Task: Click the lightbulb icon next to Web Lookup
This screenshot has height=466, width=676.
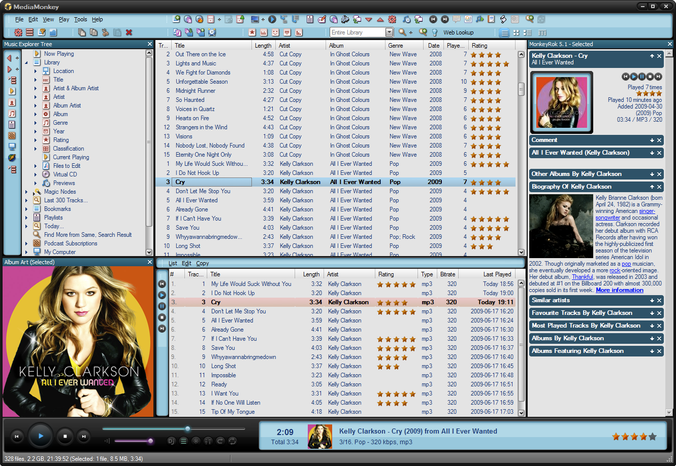Action: tap(435, 32)
